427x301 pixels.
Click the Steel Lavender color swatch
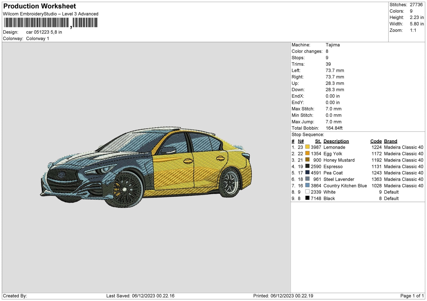307,179
